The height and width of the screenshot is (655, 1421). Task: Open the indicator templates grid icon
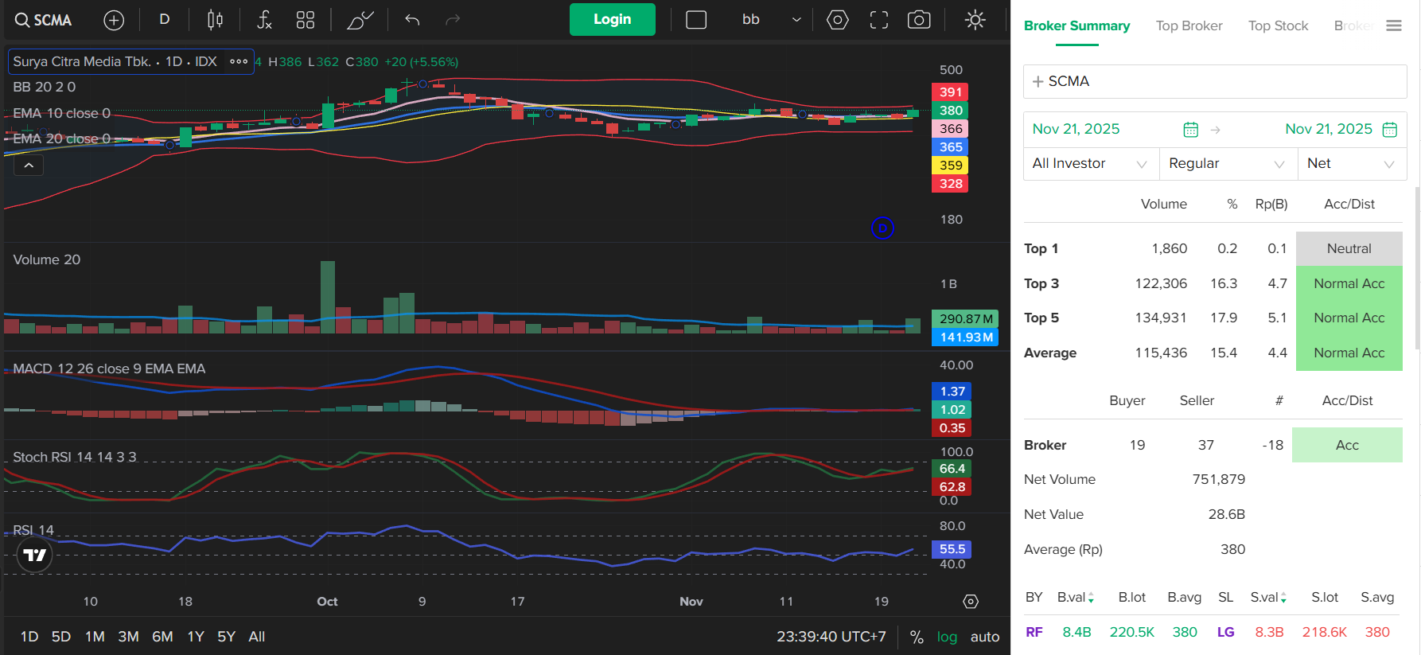pos(306,20)
